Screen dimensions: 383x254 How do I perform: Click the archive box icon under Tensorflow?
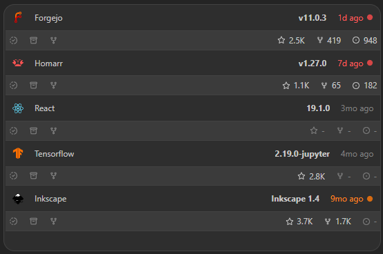click(x=33, y=175)
